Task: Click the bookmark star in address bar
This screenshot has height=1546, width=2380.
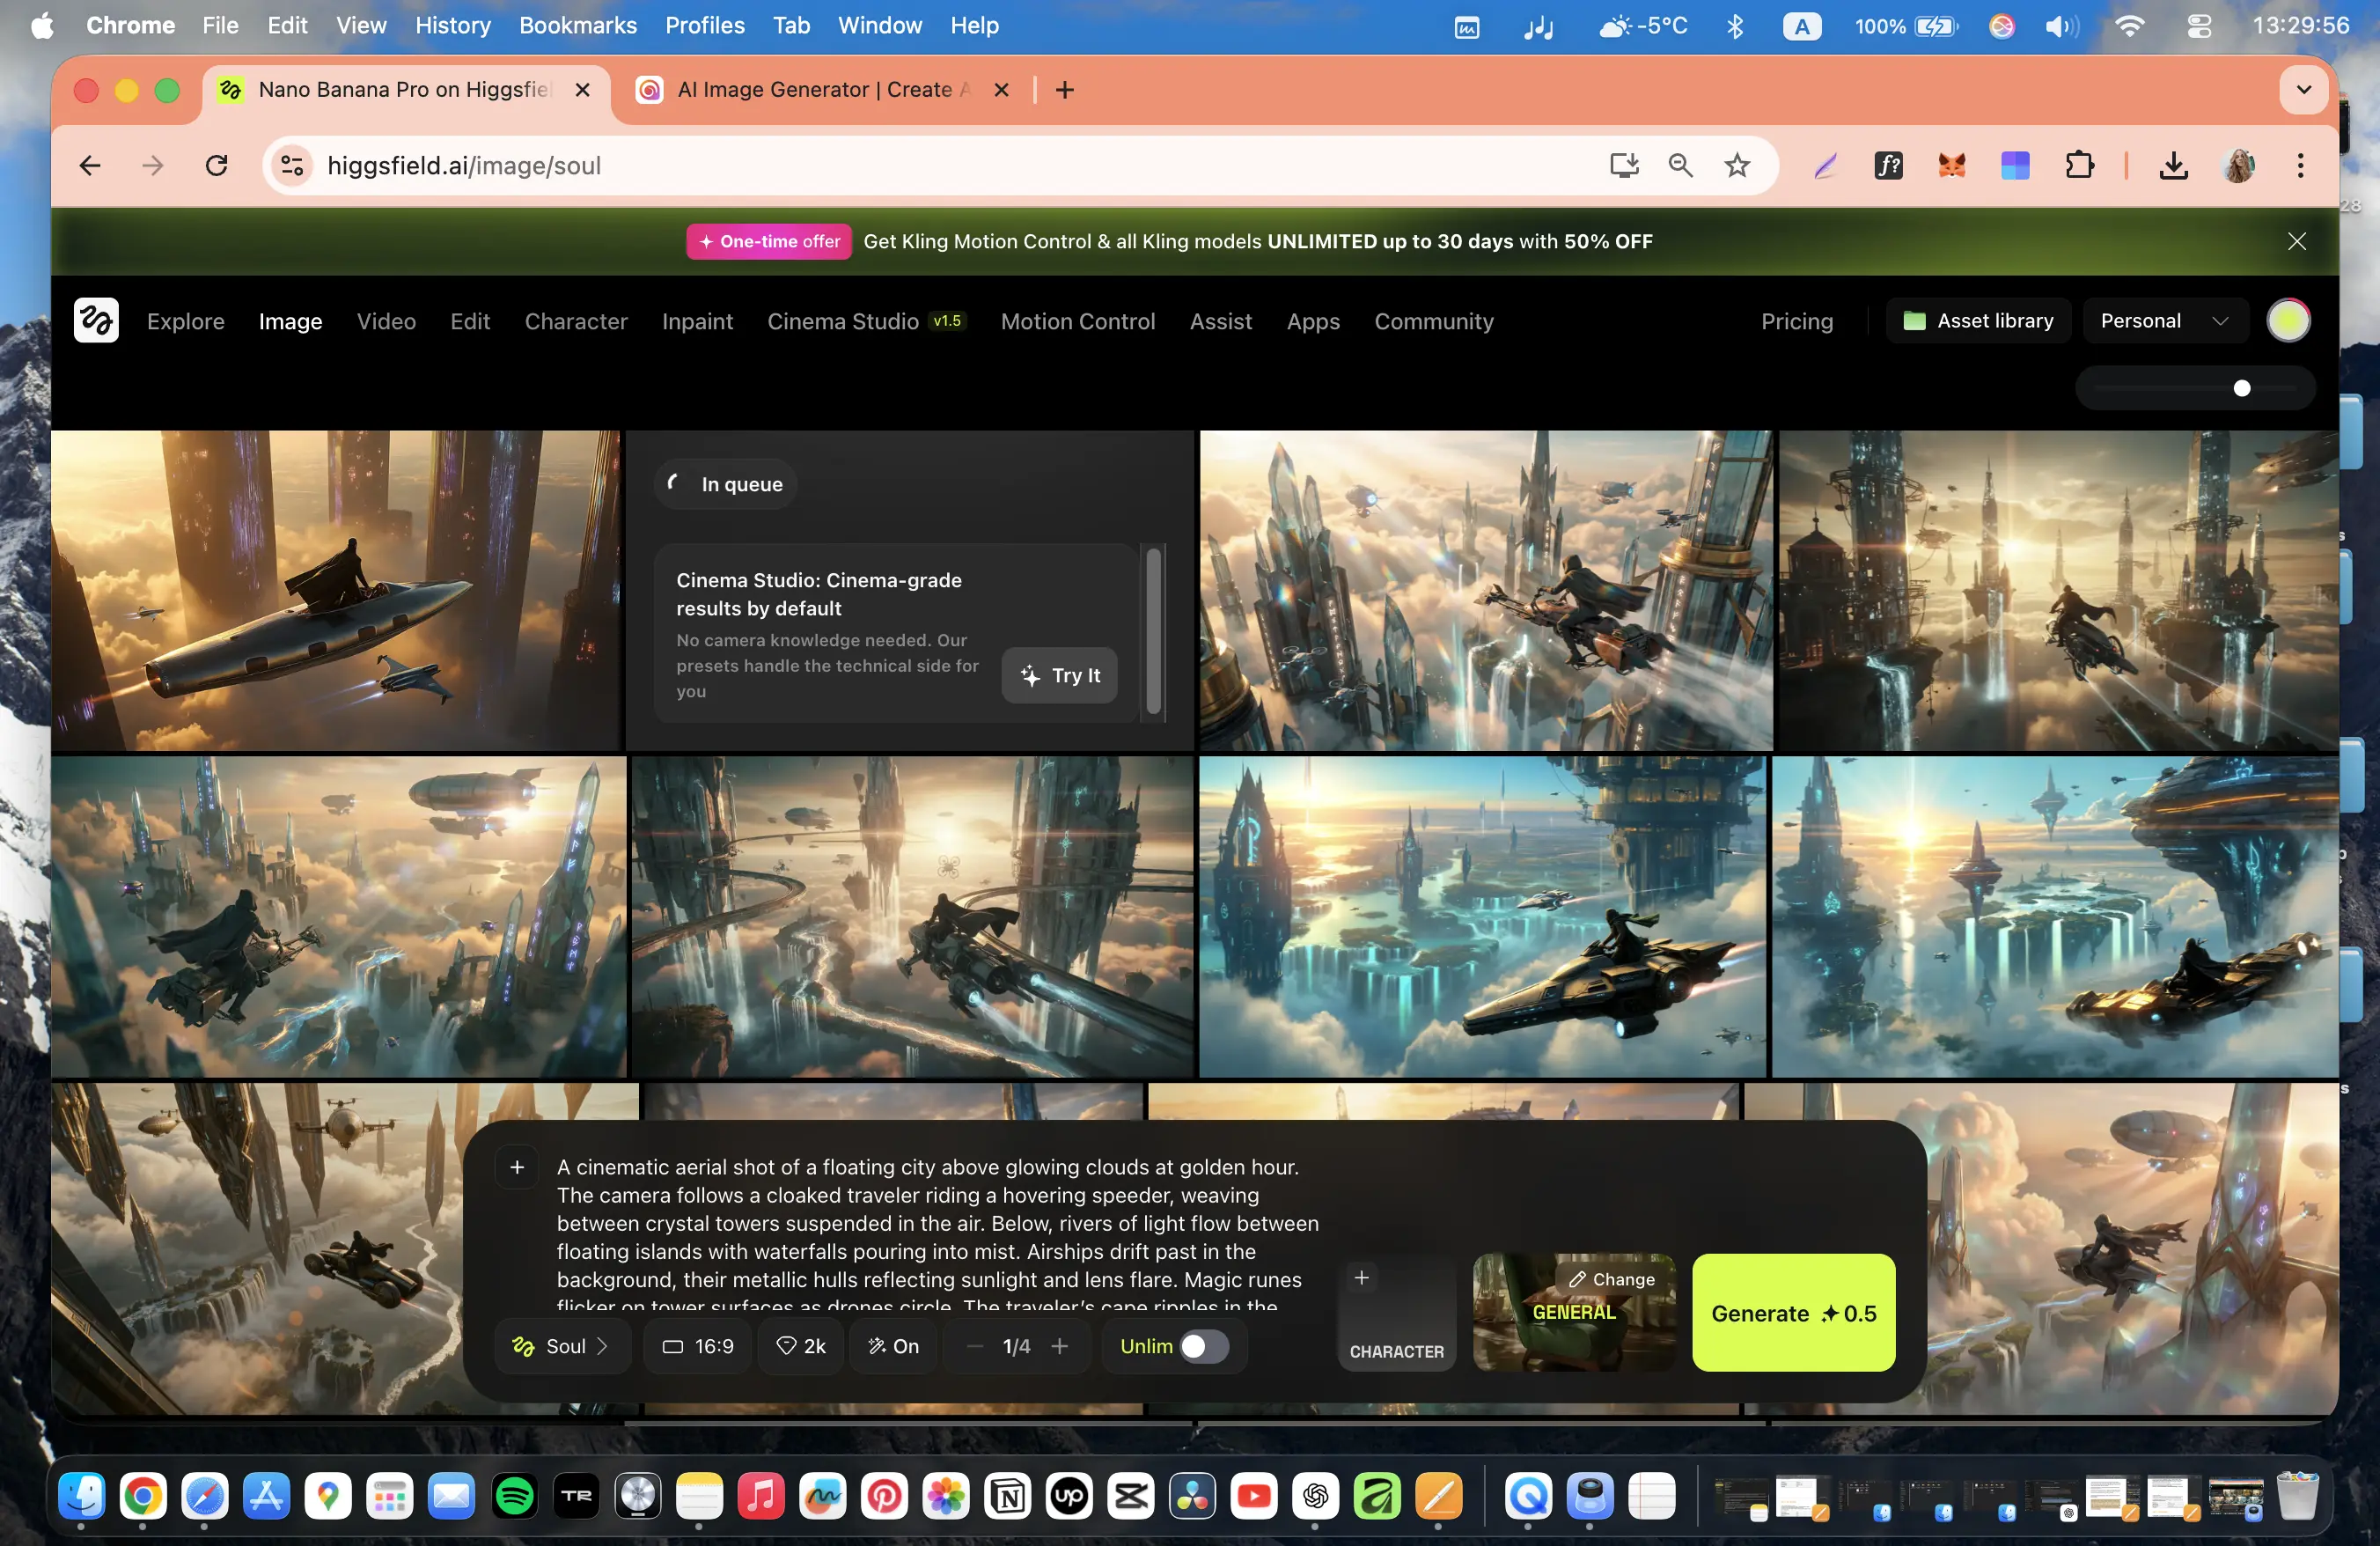Action: 1737,165
